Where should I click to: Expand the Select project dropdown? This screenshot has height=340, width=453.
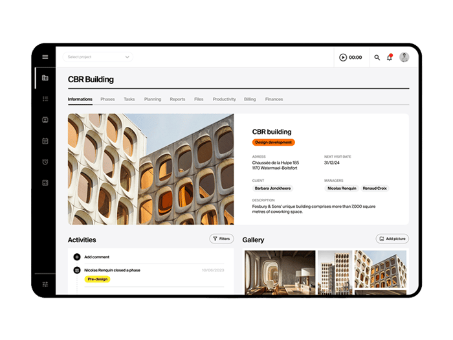pos(98,57)
